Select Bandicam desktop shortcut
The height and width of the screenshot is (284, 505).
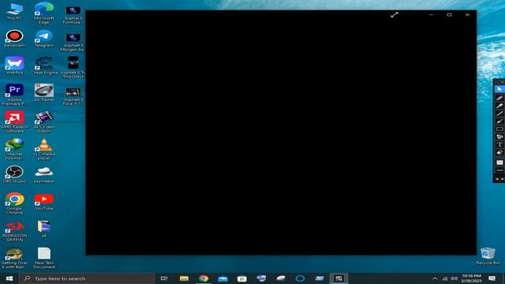pos(14,39)
